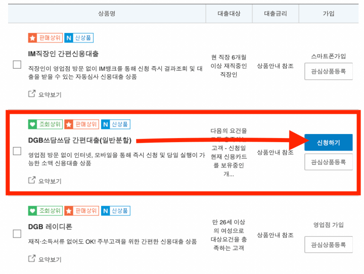This screenshot has width=364, height=274.
Task: Click the 조회상위 heart badge on DGB쓰담쓰담 간편대출
Action: tap(45, 124)
